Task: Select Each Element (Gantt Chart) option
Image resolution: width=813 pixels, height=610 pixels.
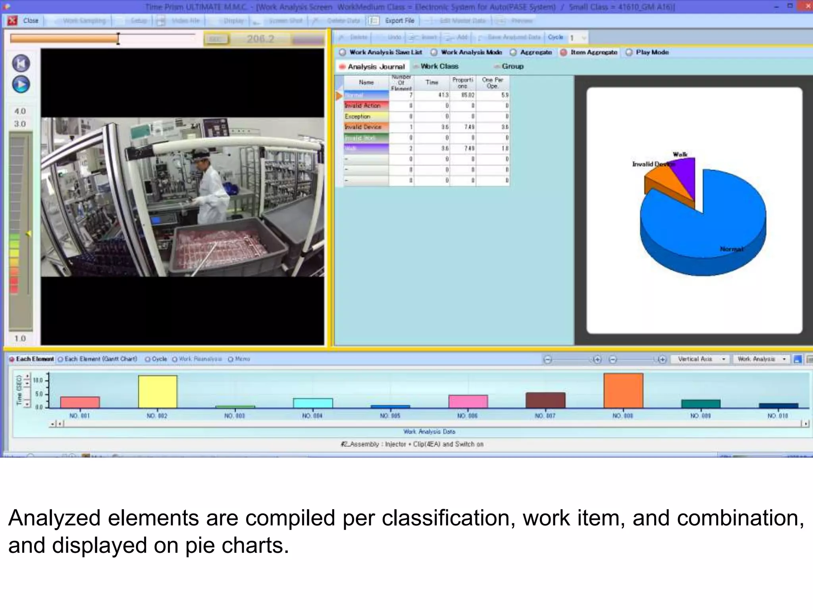Action: click(61, 359)
